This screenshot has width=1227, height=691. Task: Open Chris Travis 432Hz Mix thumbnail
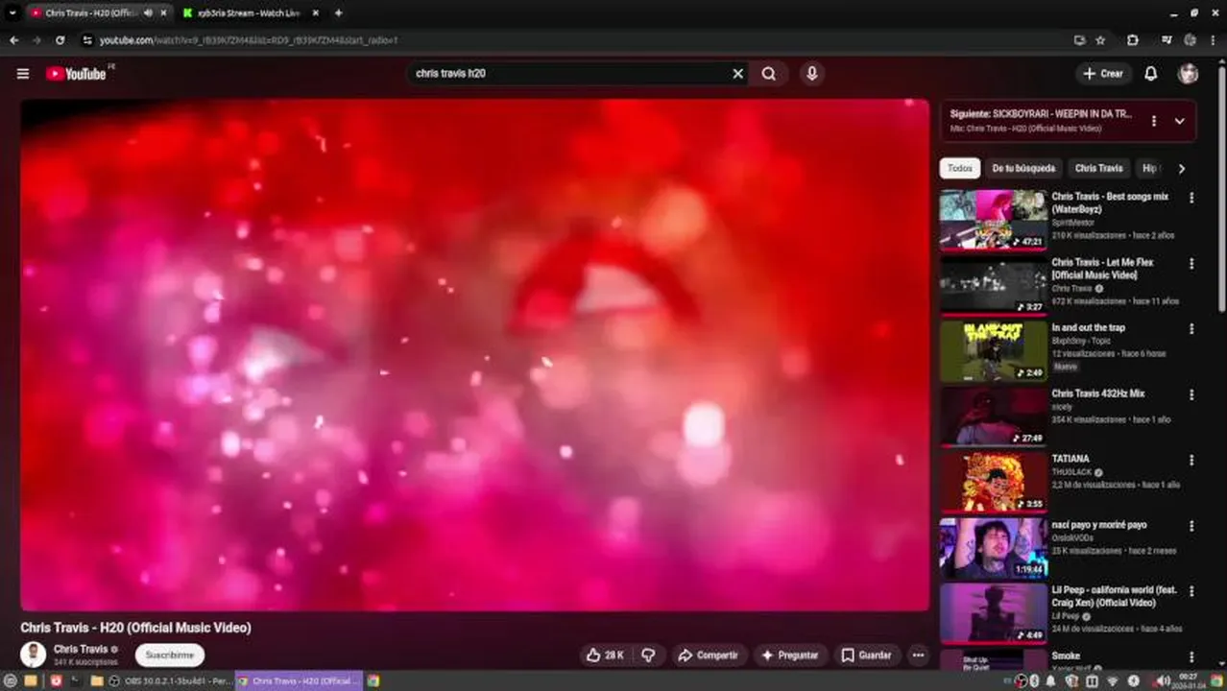coord(993,416)
